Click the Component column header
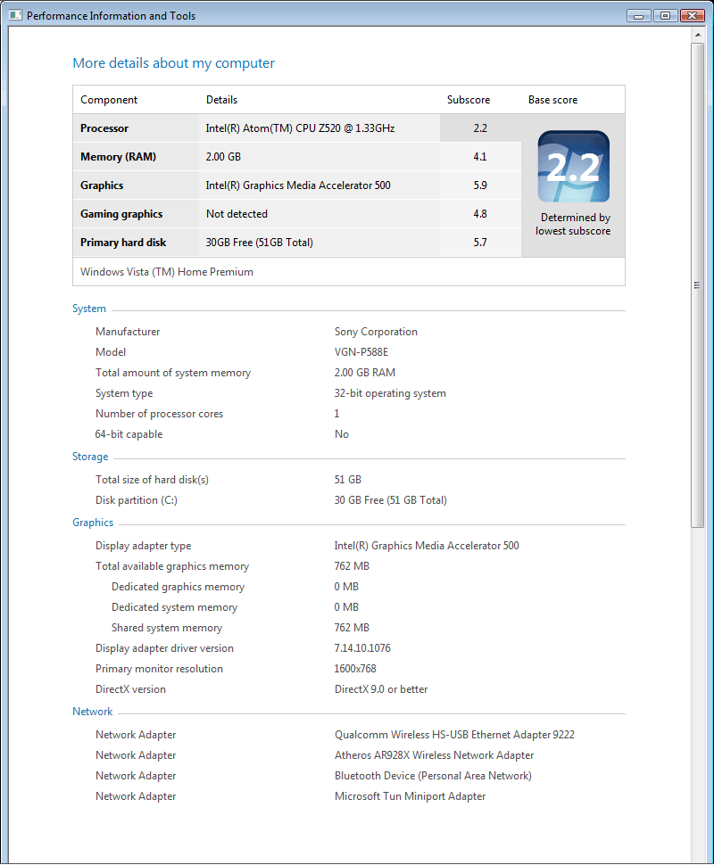 pos(109,100)
